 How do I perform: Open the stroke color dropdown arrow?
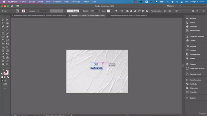27,11
